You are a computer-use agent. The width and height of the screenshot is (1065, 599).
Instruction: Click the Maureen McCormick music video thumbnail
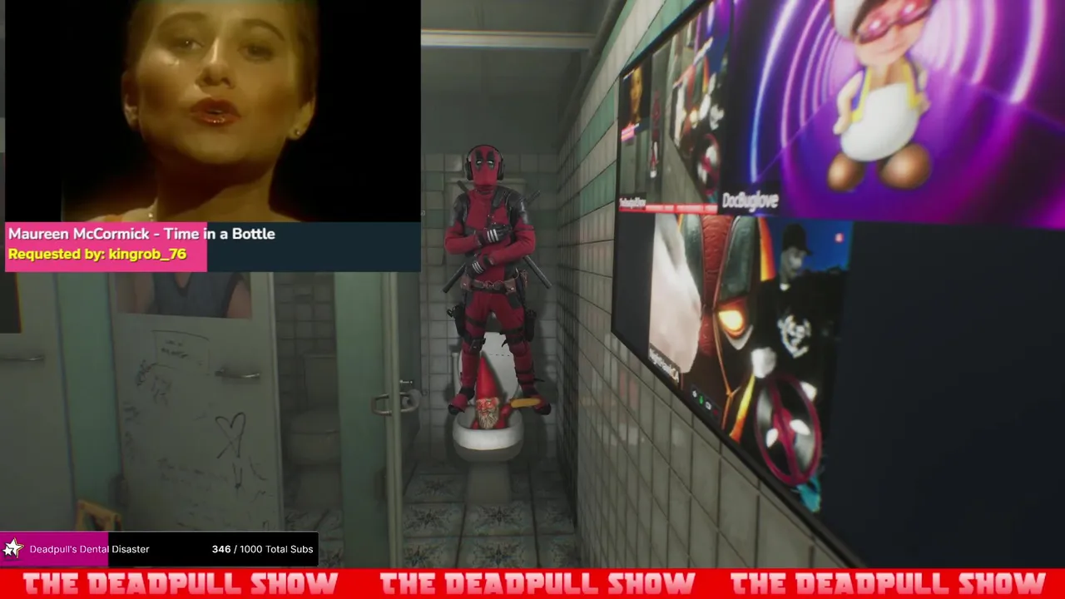(213, 111)
